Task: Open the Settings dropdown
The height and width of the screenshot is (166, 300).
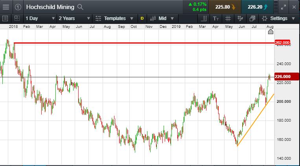Action: pyautogui.click(x=282, y=18)
